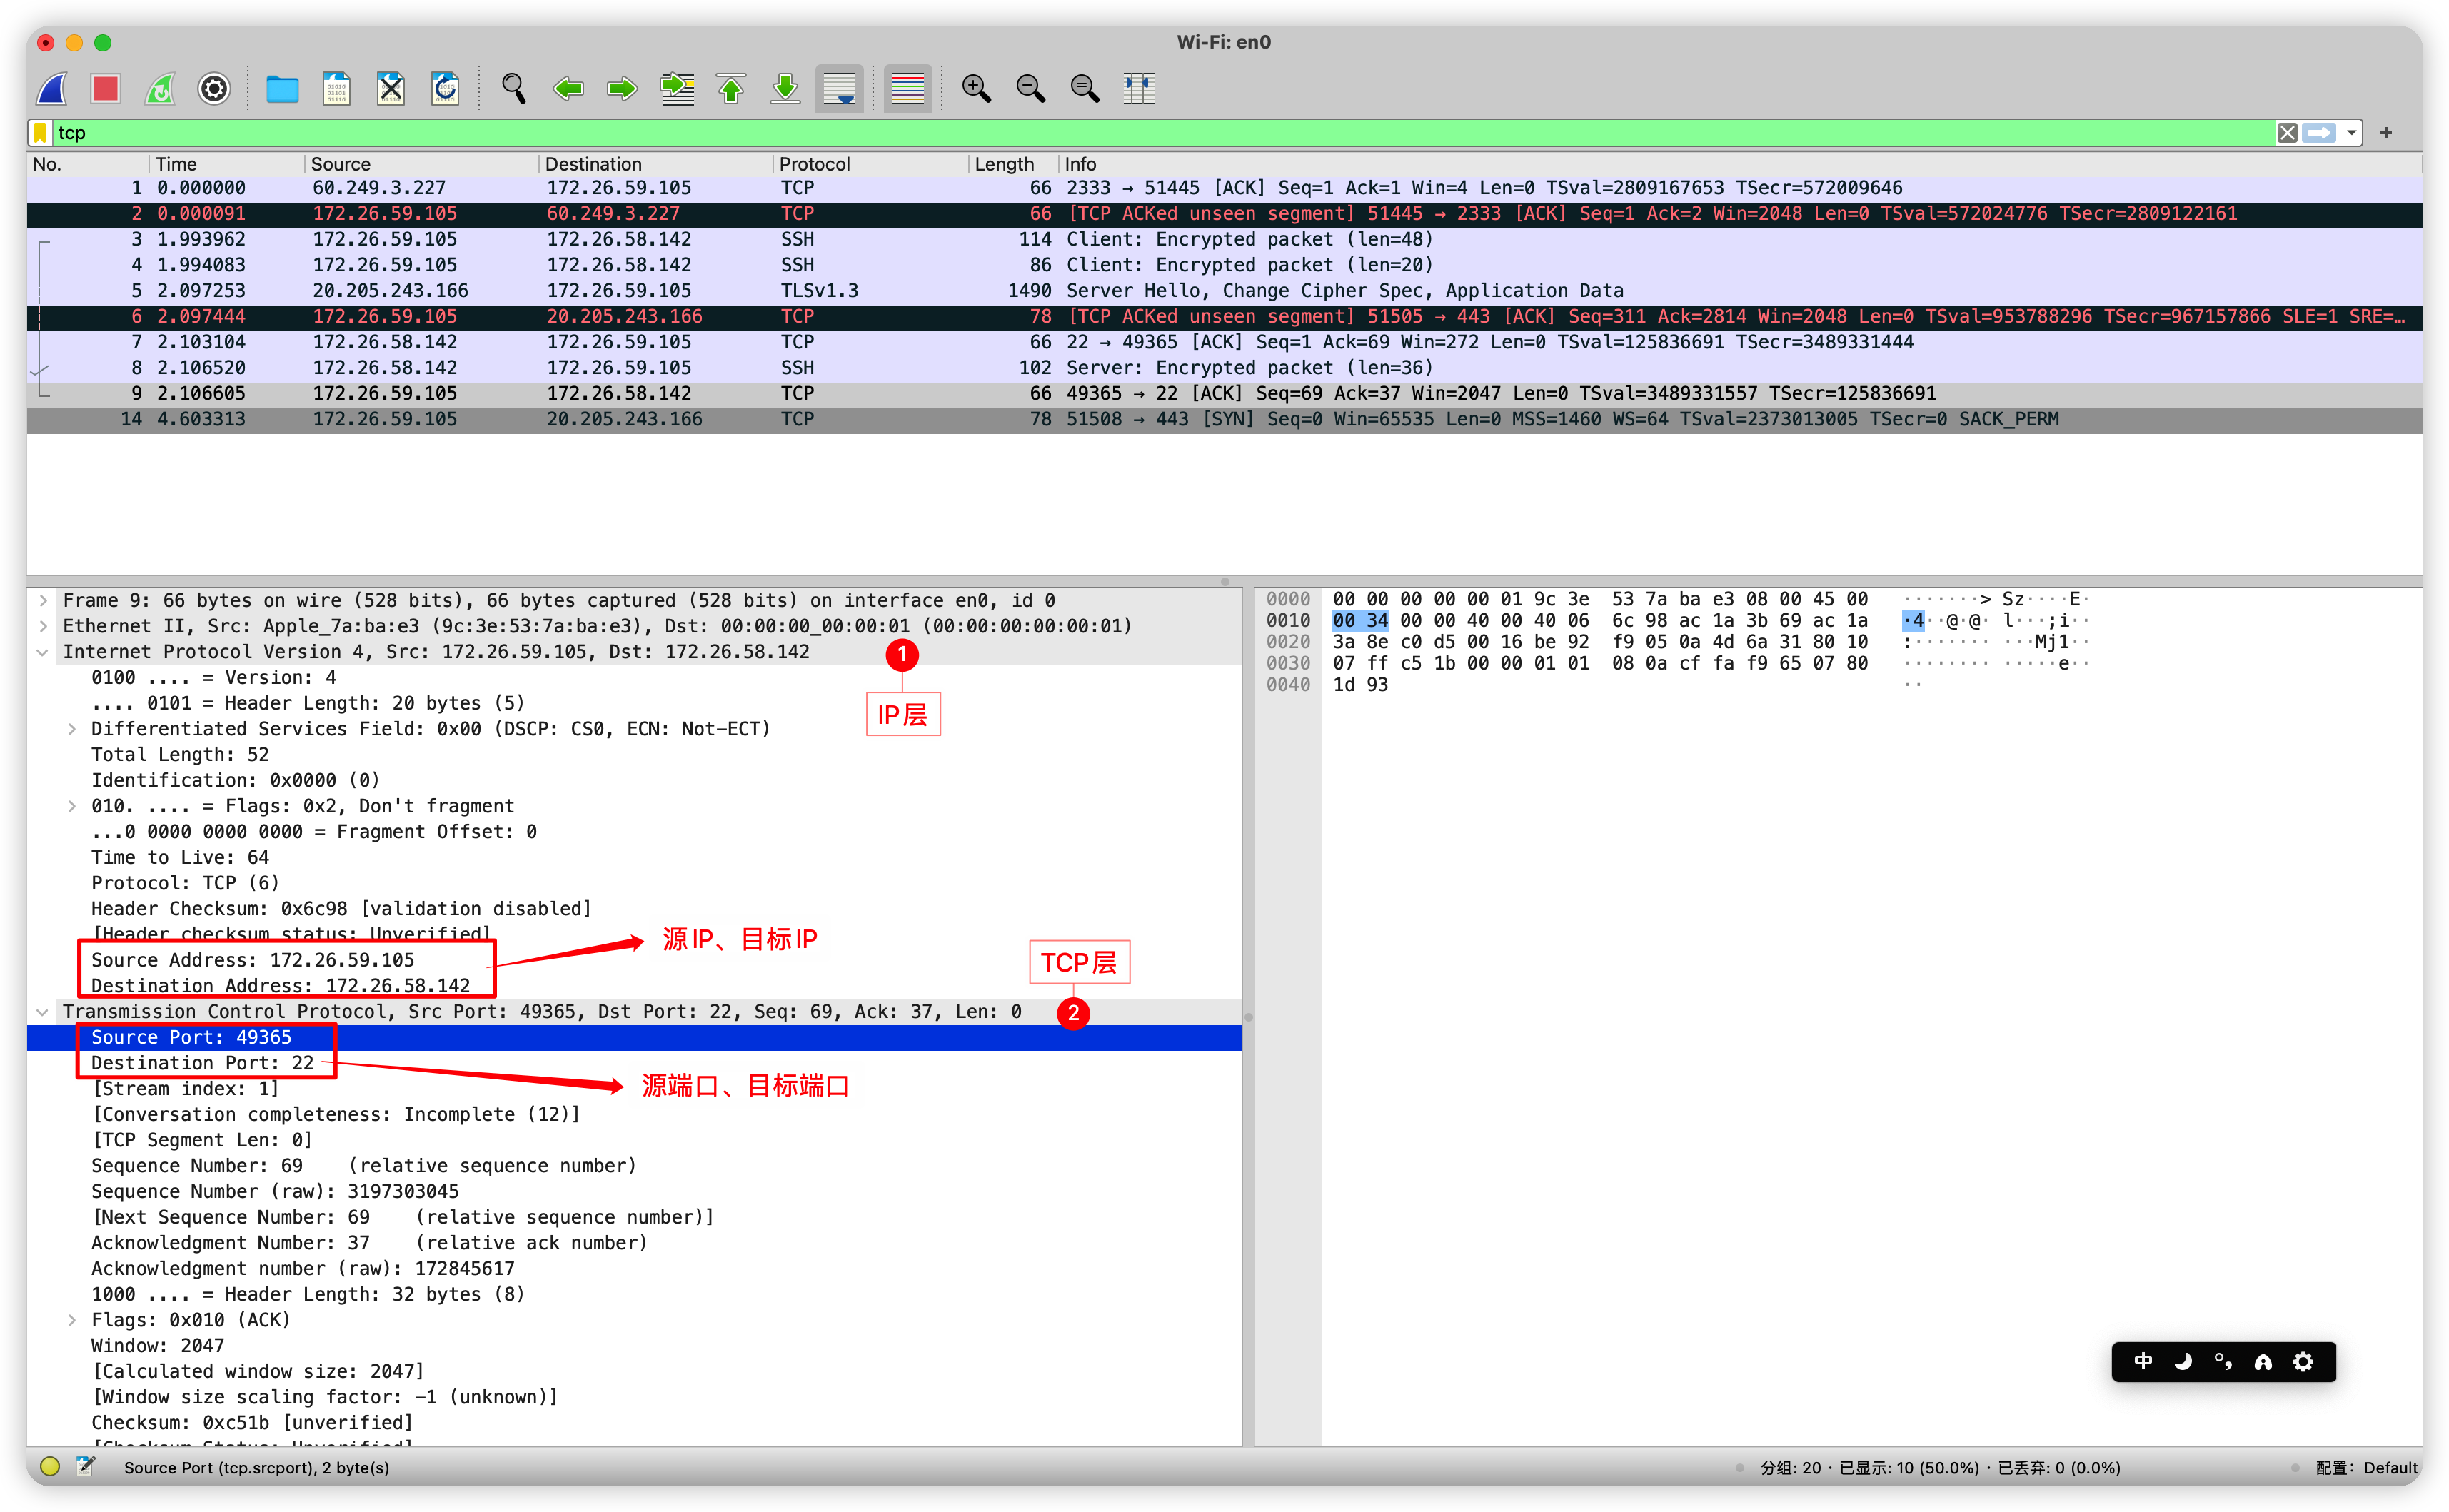Clear the tcp display filter

coord(2288,132)
